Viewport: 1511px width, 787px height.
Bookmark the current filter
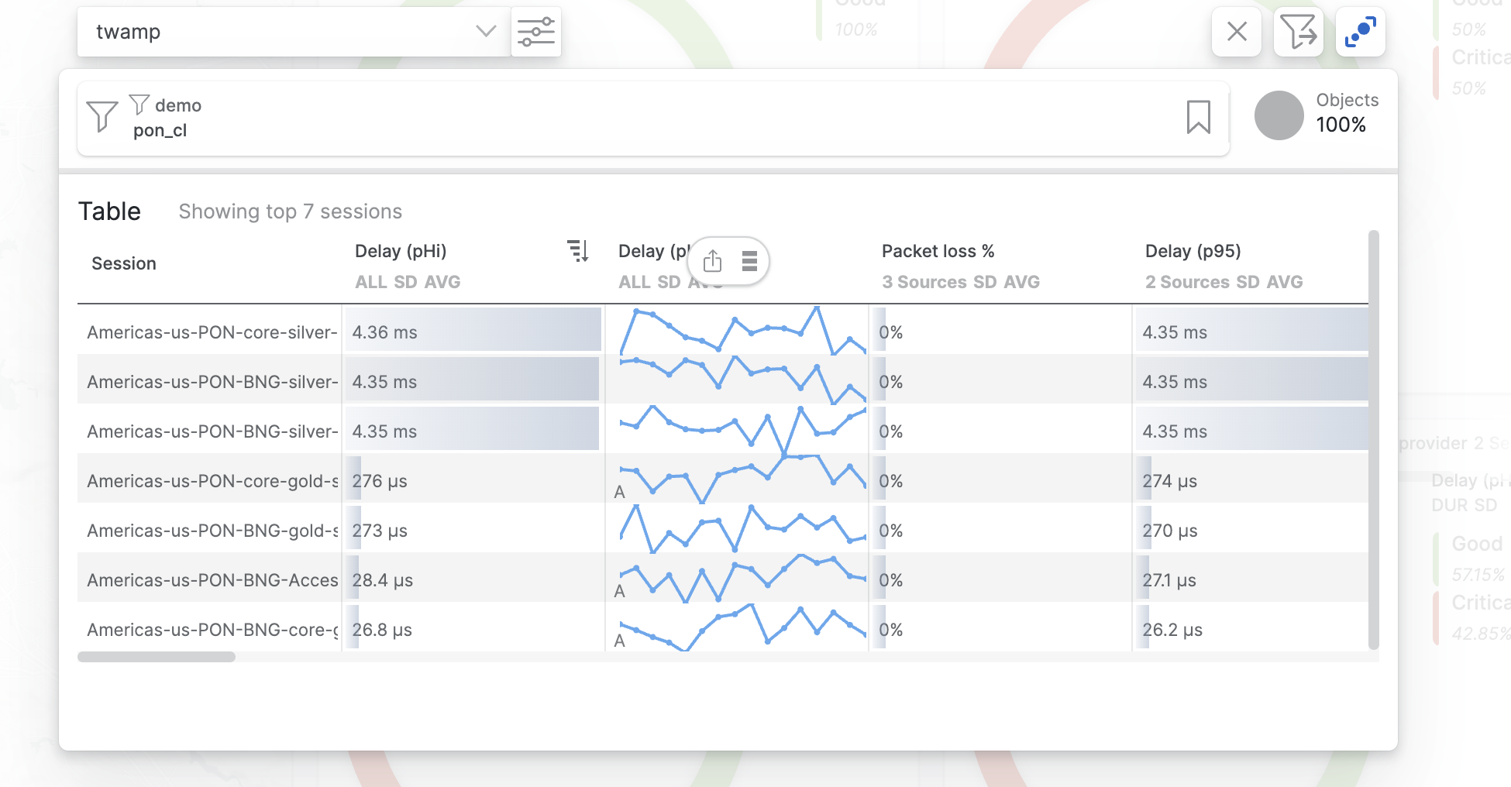pos(1198,117)
